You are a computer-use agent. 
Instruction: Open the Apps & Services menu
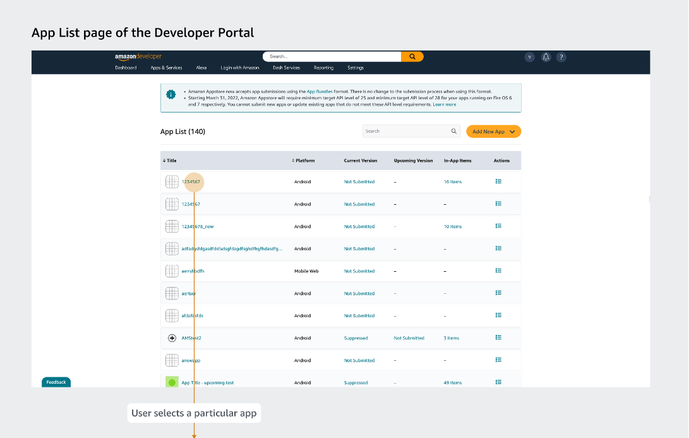[166, 68]
